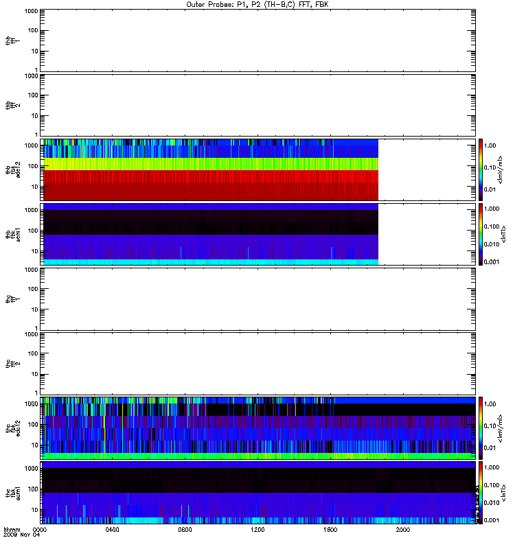
Task: Click the green bottom band in thc fbk edc12 spectrogram
Action: tap(258, 456)
